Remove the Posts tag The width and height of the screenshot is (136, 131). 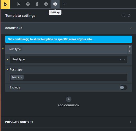pos(21,77)
